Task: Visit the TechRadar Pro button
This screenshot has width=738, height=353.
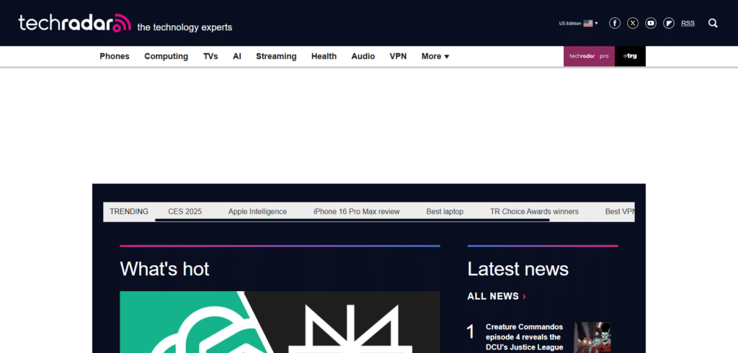Action: click(589, 56)
